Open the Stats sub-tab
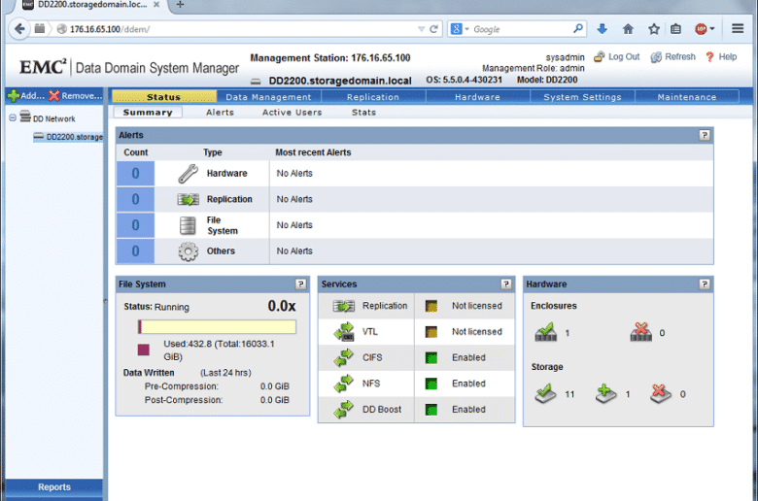758x501 pixels. [363, 112]
